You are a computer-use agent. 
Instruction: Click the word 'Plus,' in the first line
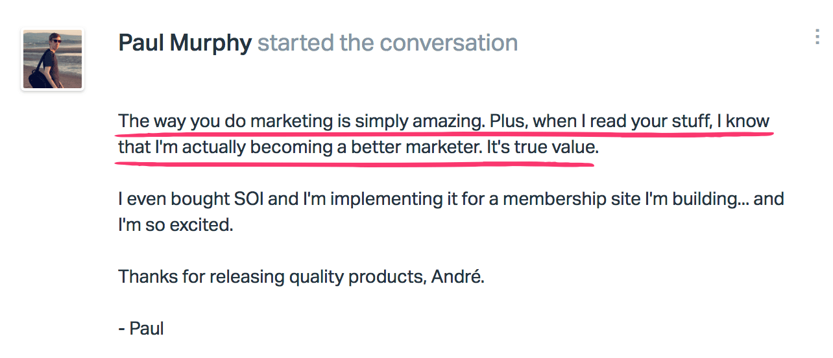click(x=509, y=121)
